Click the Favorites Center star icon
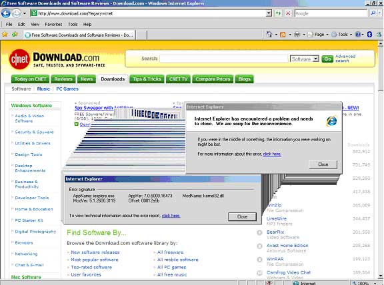 (x=5, y=35)
